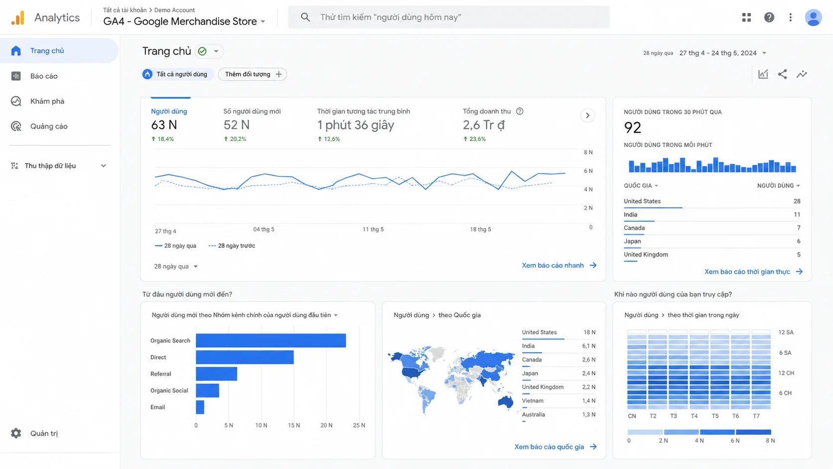Click the world map in country card

(451, 379)
